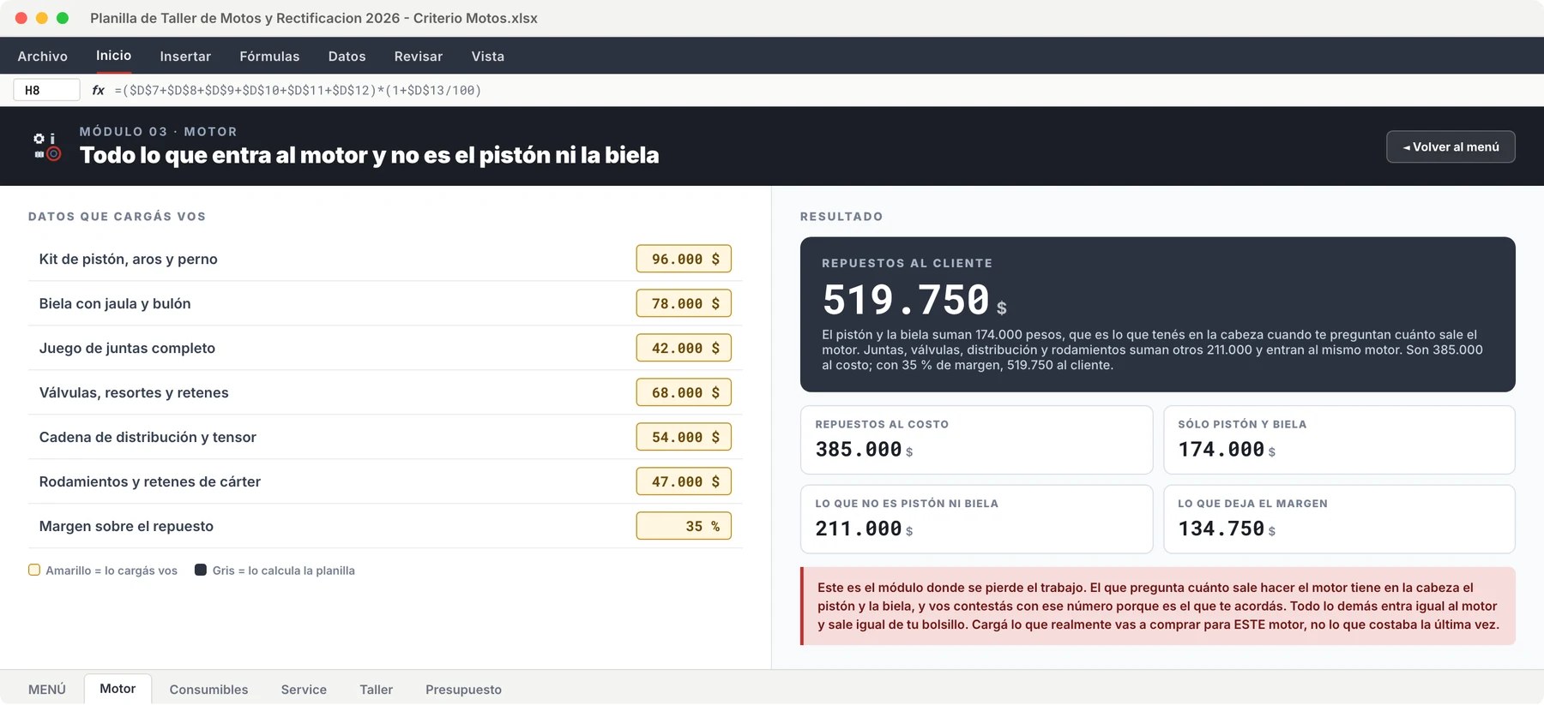
Task: Open the Vista menu
Action: [488, 57]
